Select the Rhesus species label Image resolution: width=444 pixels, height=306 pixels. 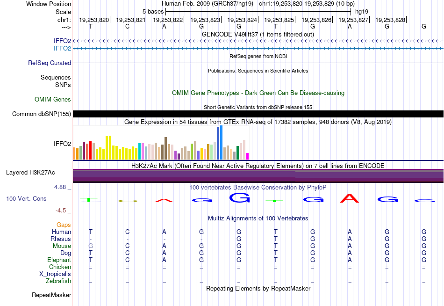61,239
